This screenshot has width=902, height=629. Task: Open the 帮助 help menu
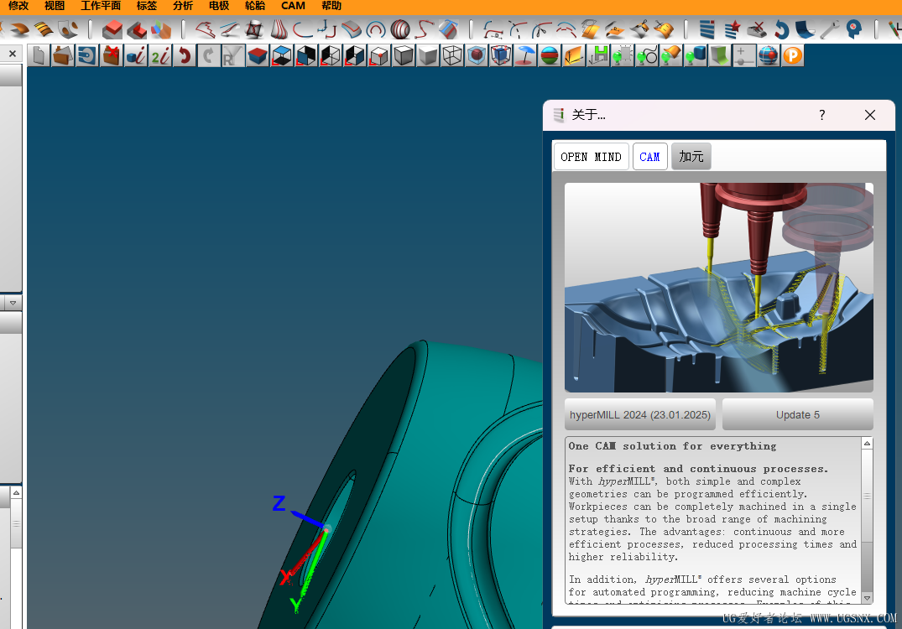tap(331, 6)
